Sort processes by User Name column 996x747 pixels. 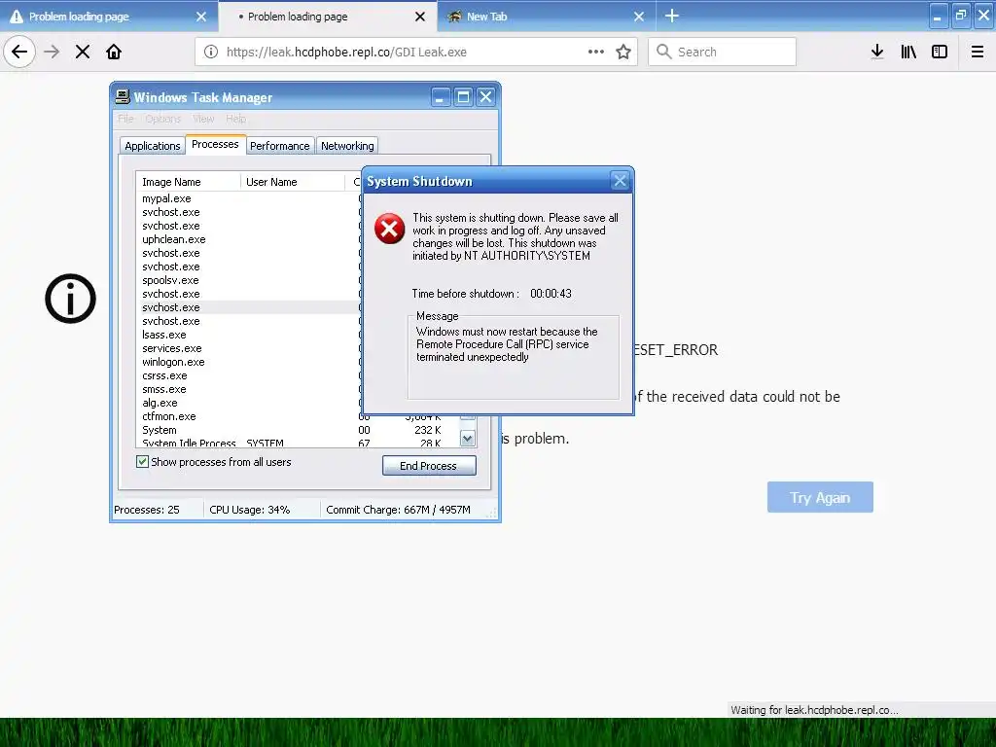(293, 182)
